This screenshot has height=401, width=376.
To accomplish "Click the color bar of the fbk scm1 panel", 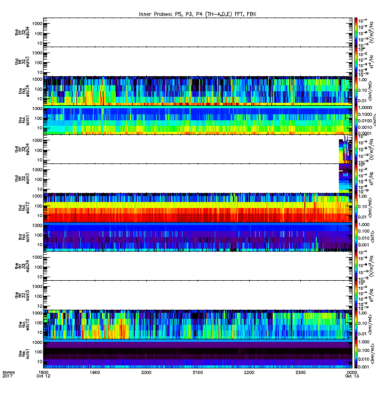I will point(355,353).
